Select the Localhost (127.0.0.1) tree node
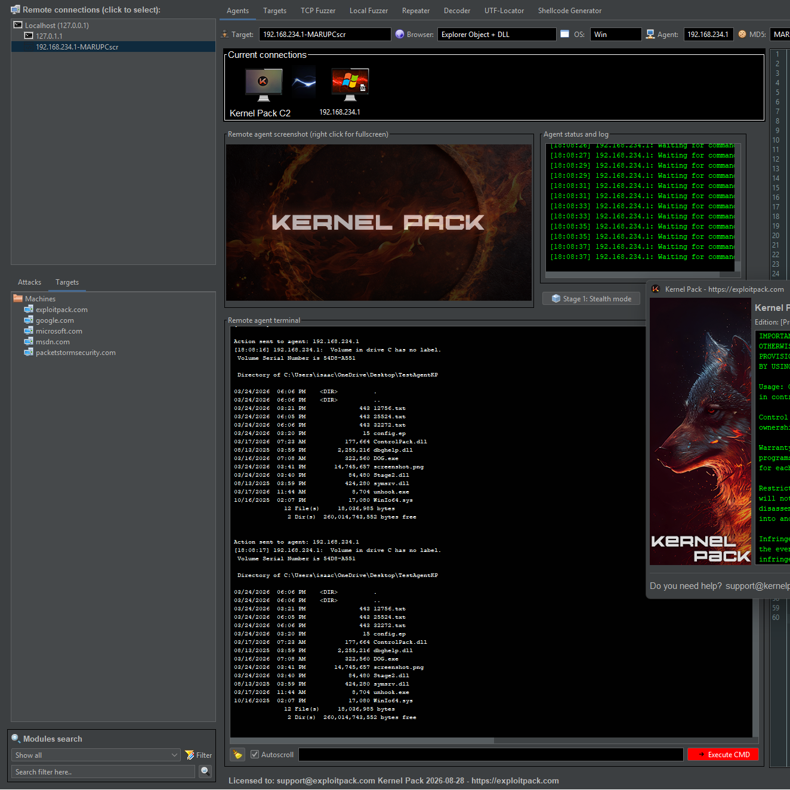Screen dimensions: 790x790 (x=57, y=25)
